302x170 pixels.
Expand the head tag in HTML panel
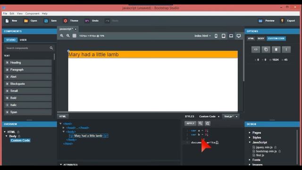pyautogui.click(x=63, y=127)
